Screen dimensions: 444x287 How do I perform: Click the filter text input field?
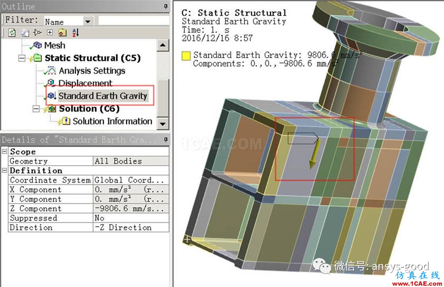click(134, 21)
